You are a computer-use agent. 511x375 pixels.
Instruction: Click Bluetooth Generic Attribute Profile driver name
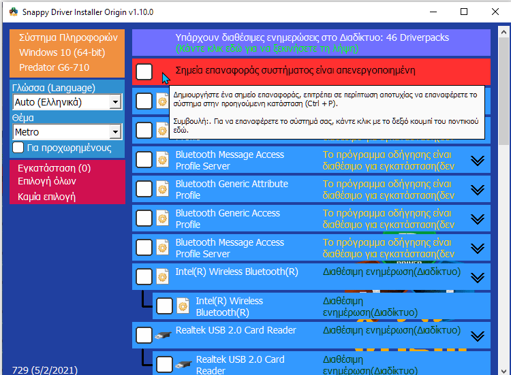coord(232,189)
